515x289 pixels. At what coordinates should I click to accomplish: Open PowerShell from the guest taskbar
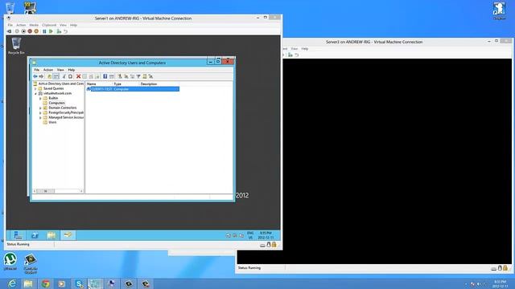pos(35,235)
